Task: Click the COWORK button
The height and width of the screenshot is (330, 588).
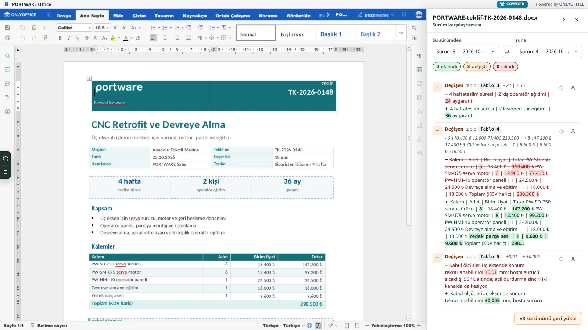Action: click(512, 4)
